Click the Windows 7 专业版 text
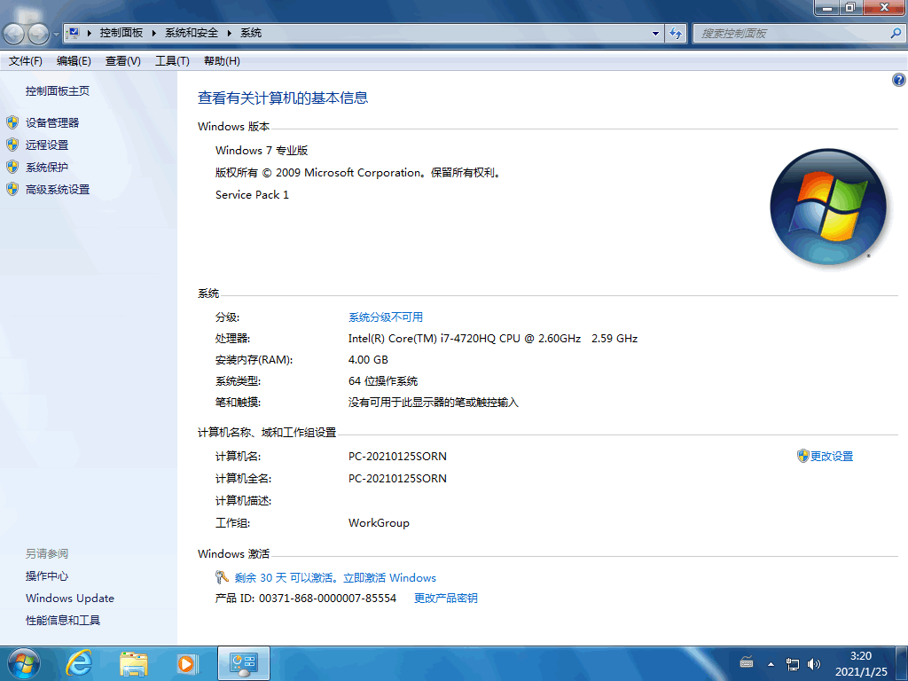The height and width of the screenshot is (681, 908). point(262,150)
